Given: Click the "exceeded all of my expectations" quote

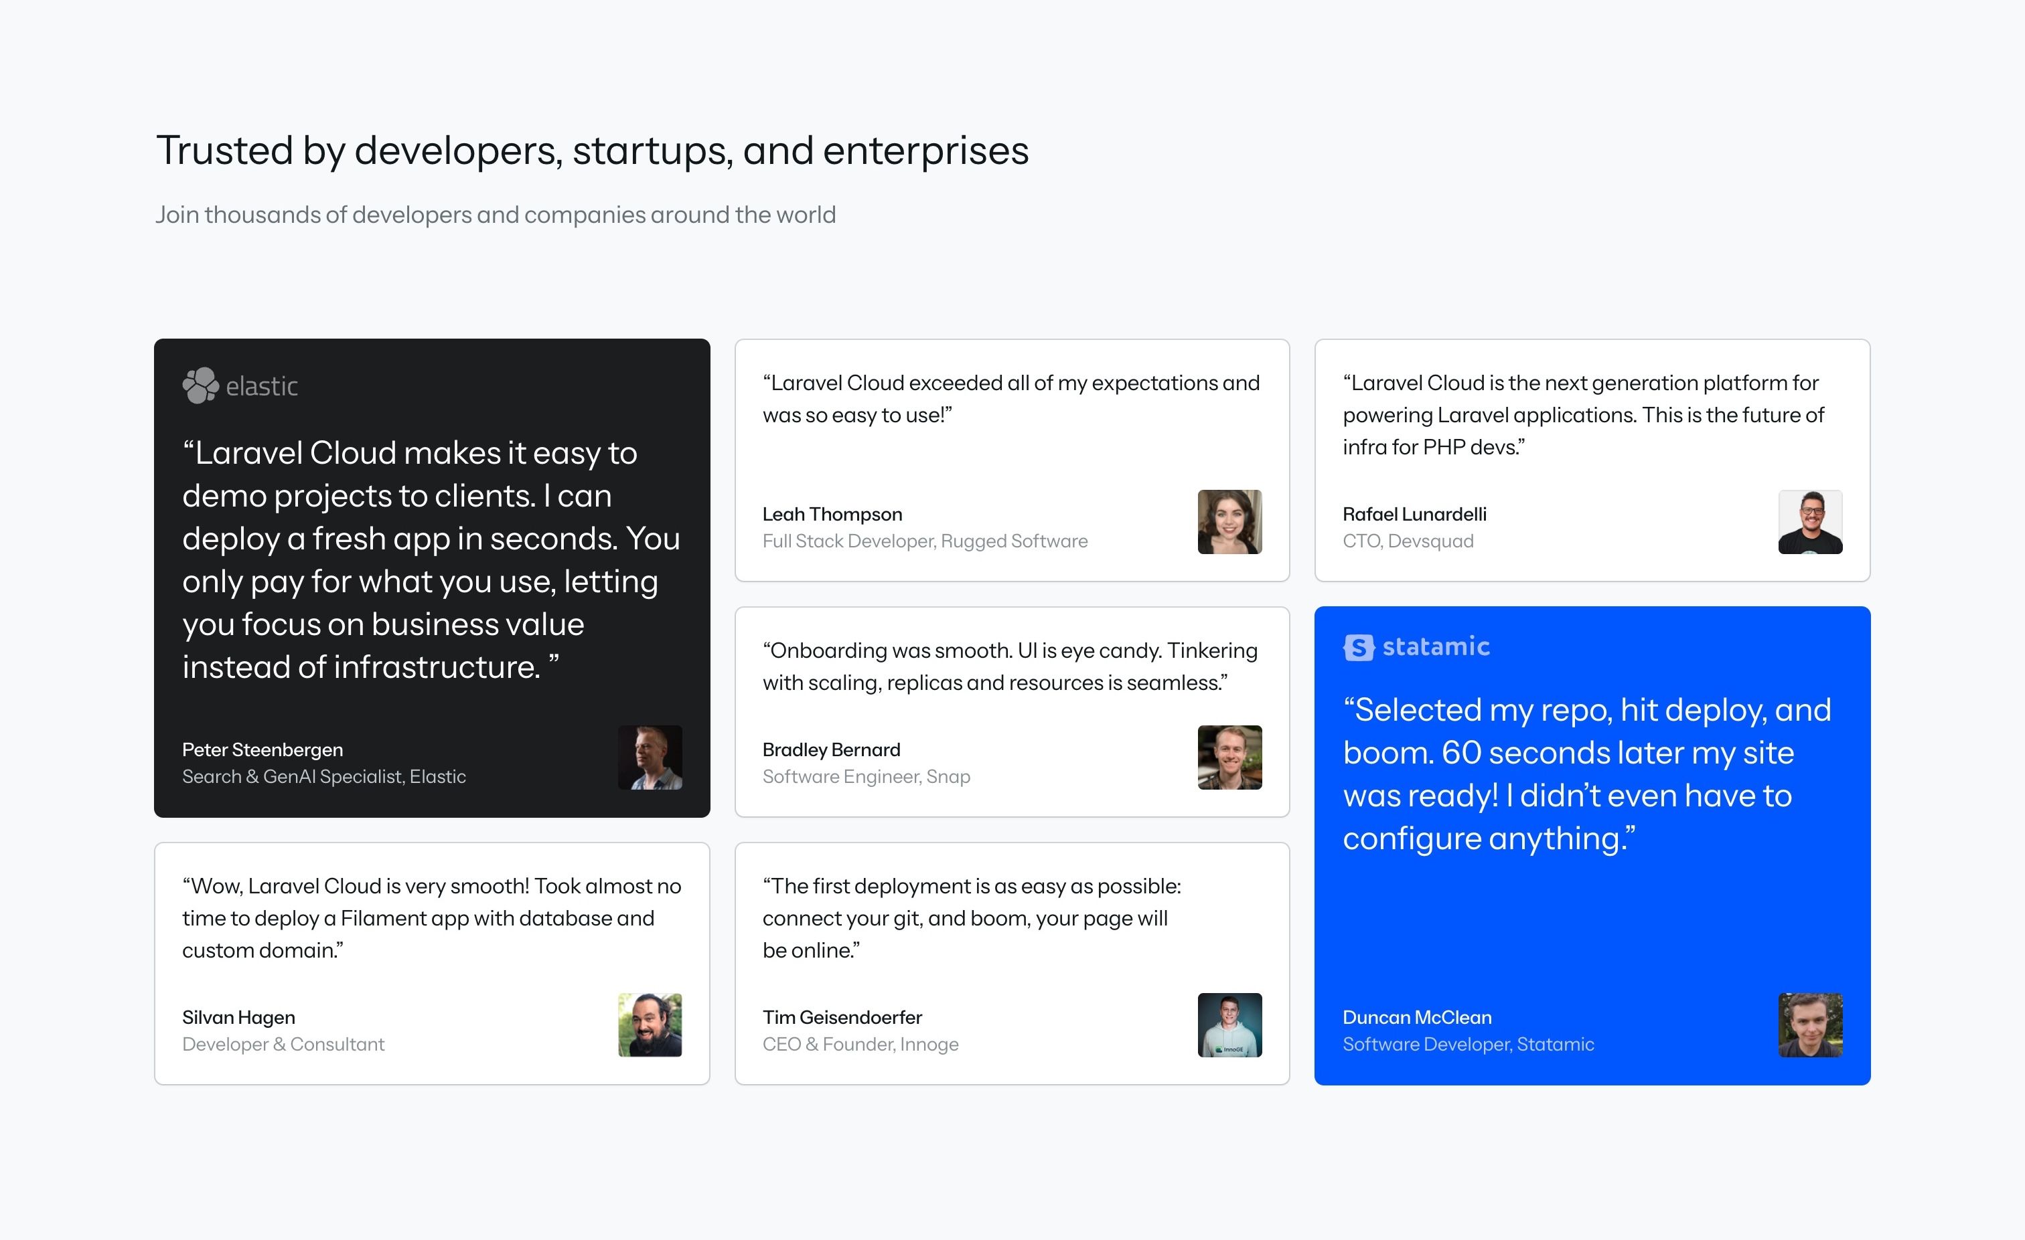Looking at the screenshot, I should pyautogui.click(x=1011, y=399).
